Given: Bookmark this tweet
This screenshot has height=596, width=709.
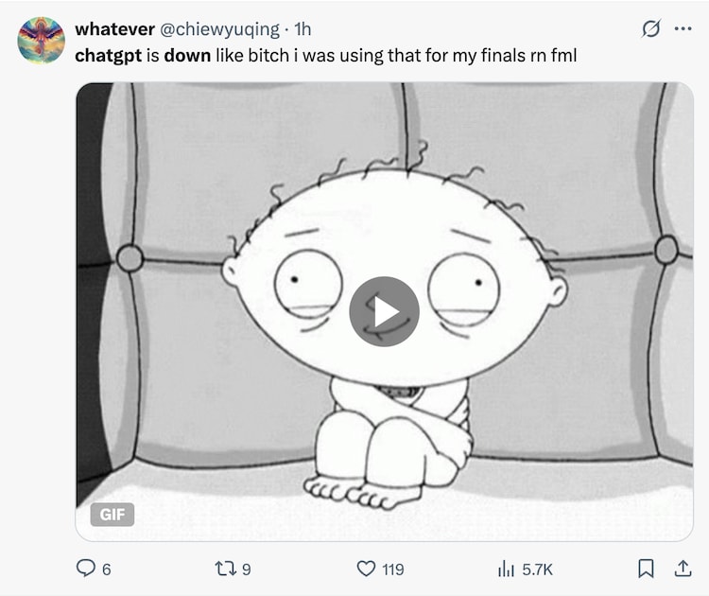Looking at the screenshot, I should click(647, 569).
